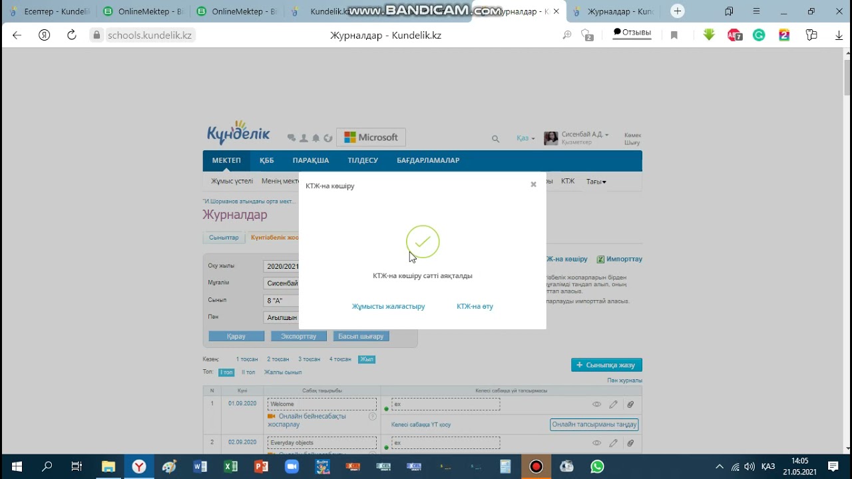The width and height of the screenshot is (852, 479).
Task: Click the Күнделік logo
Action: click(x=238, y=132)
